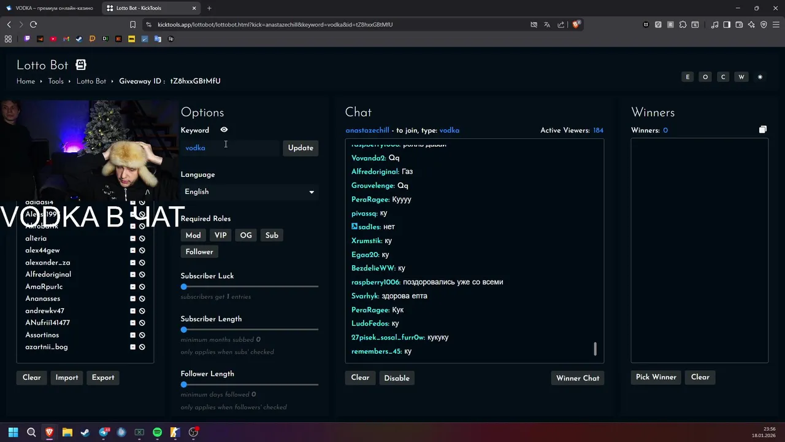785x442 pixels.
Task: Remove azartnii_bog entry with minus icon
Action: (132, 347)
